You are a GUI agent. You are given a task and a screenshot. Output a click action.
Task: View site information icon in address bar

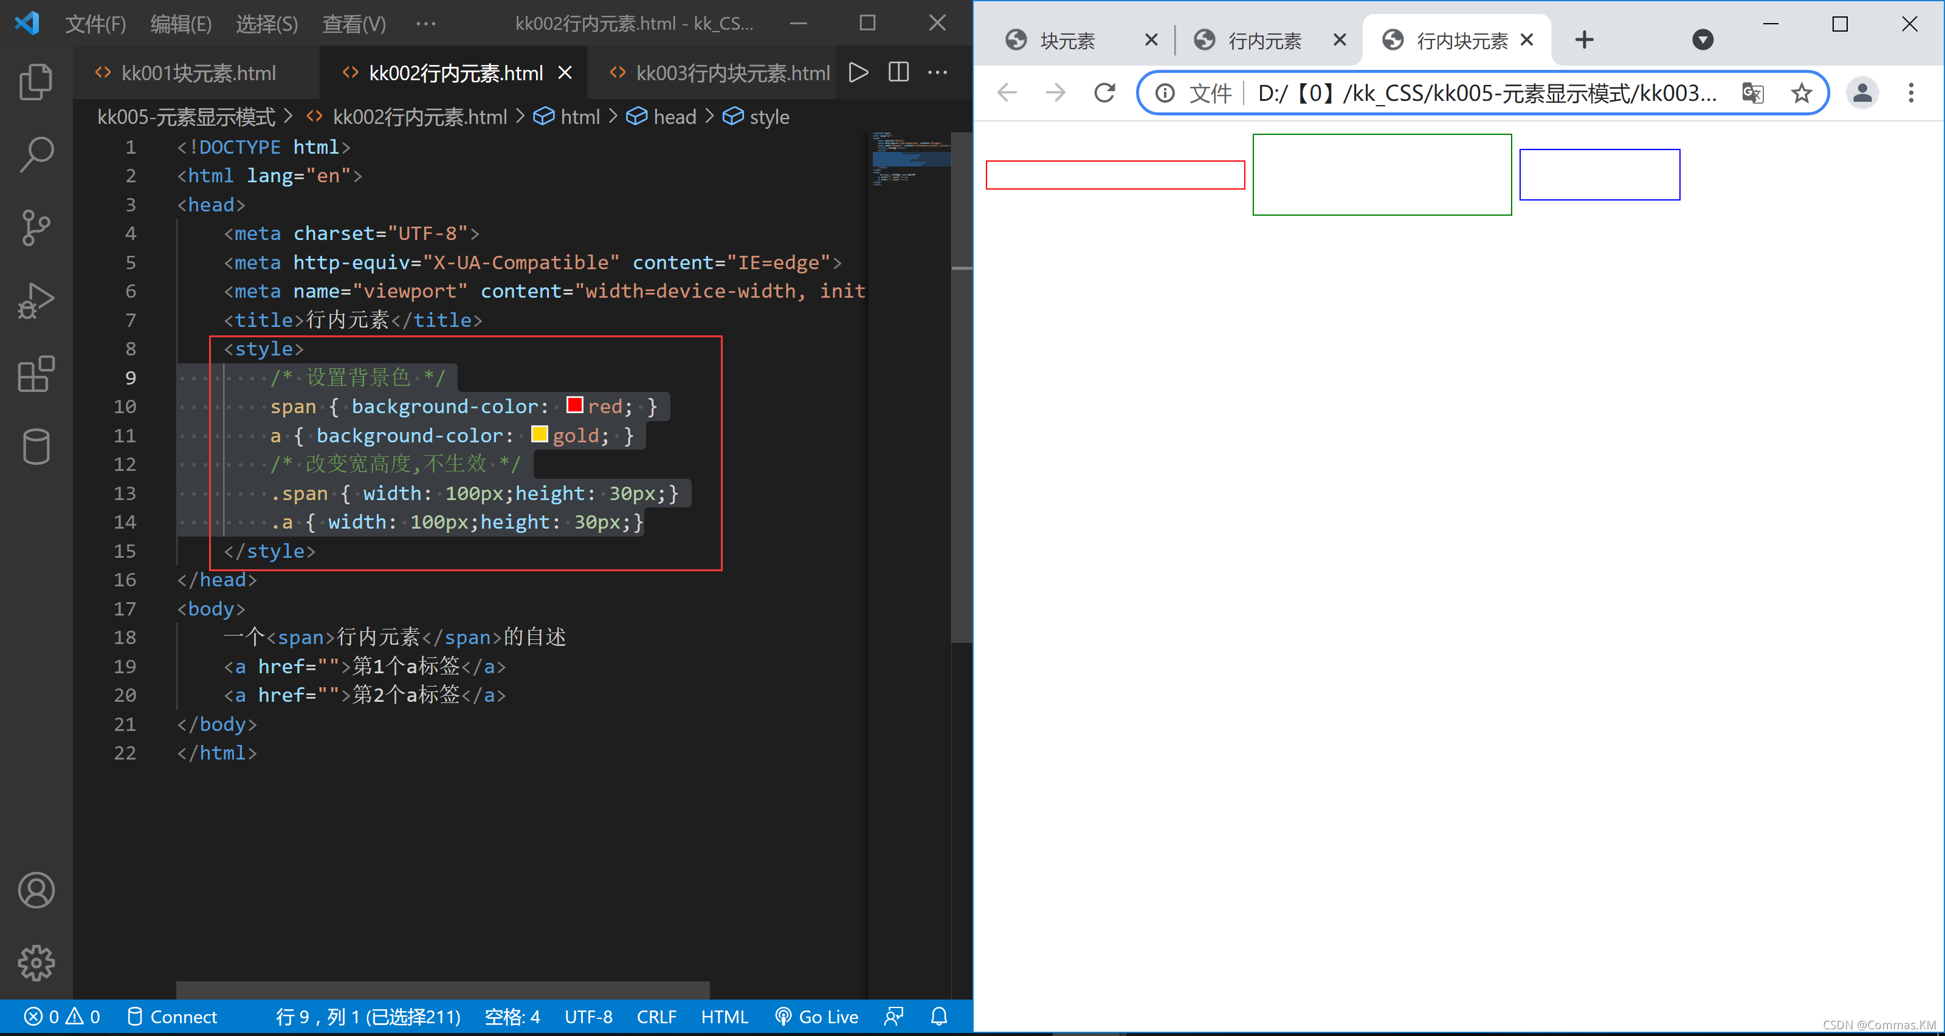coord(1165,93)
